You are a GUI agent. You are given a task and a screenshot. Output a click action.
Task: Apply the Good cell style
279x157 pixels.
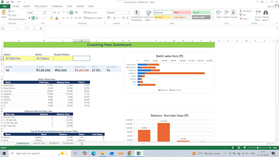201,12
